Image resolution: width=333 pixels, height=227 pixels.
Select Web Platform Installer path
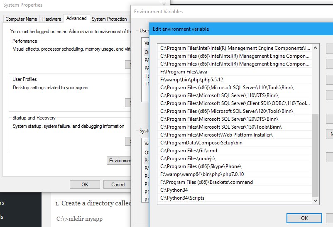[x=235, y=134]
